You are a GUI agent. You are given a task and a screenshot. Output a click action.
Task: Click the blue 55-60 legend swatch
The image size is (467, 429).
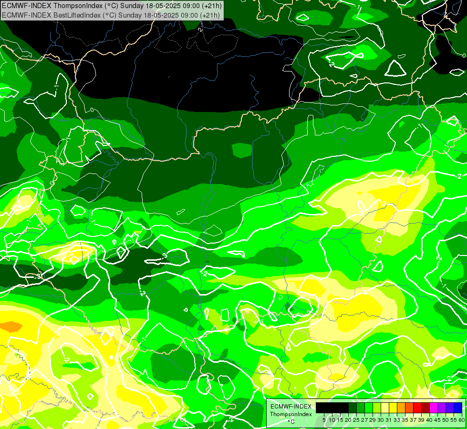coord(458,408)
